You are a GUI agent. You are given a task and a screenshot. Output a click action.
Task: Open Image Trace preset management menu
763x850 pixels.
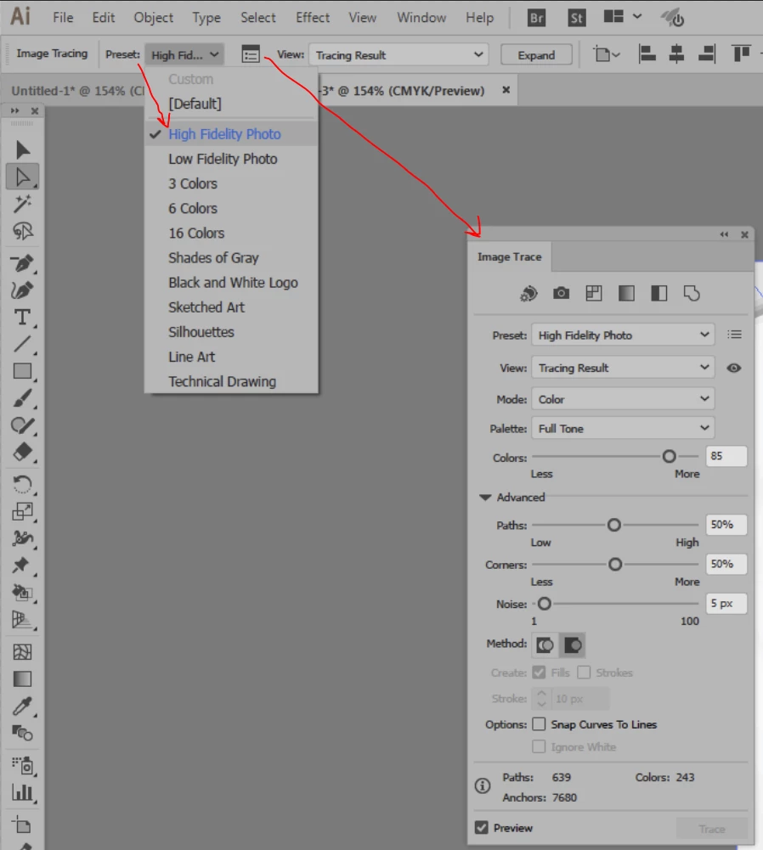pos(734,335)
